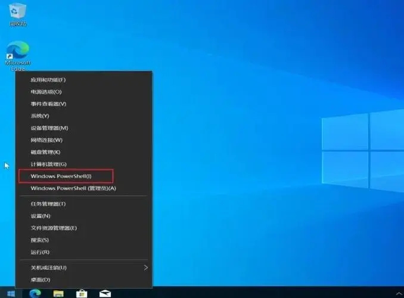Open the Recycle Bin desktop icon
The image size is (404, 298).
click(17, 14)
